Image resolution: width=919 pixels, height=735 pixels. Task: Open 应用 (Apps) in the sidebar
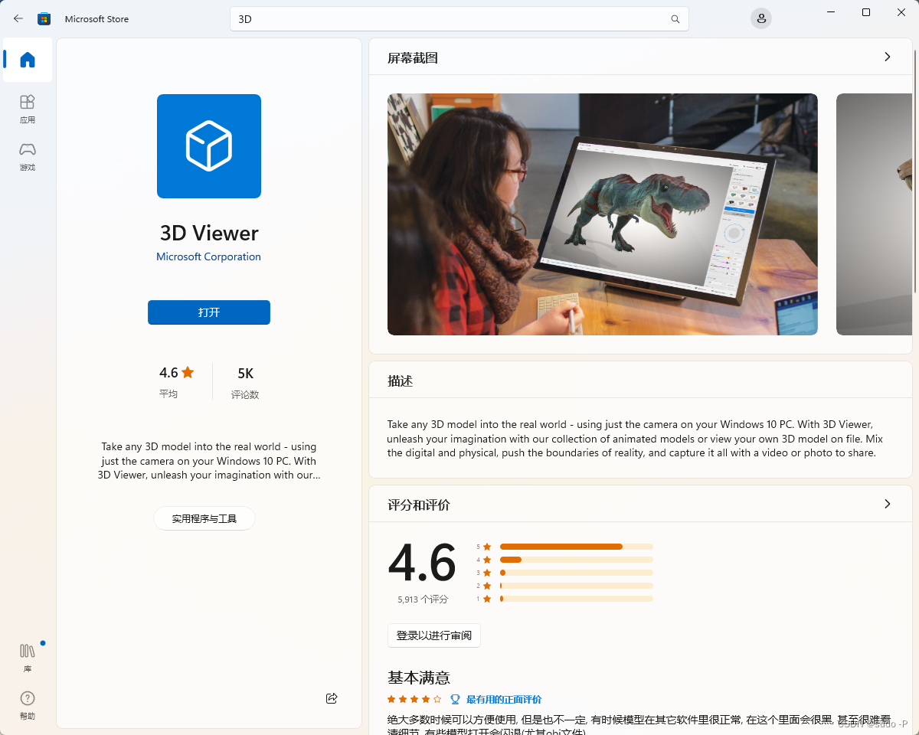click(x=28, y=109)
